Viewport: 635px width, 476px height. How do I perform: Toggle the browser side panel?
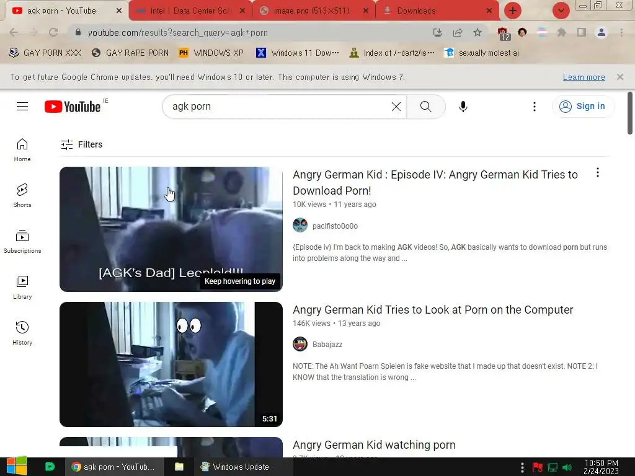click(x=582, y=32)
